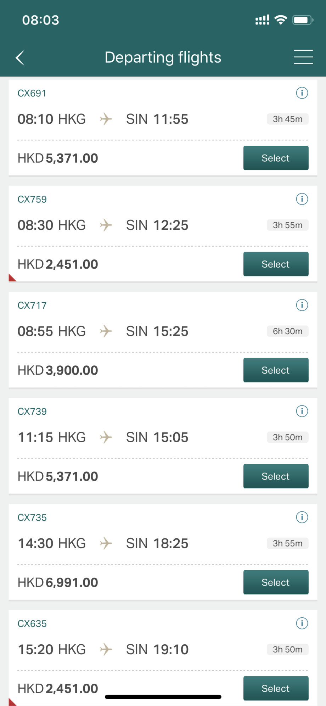Screen dimensions: 326x706
Task: Tap the red corner marker on CX759
Action: (12, 278)
